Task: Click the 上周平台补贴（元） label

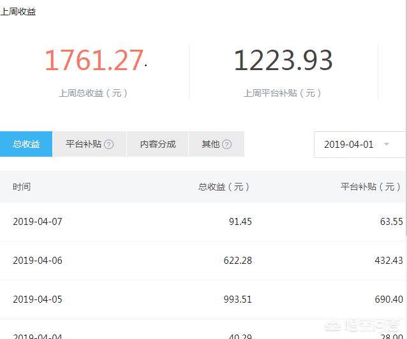Action: tap(283, 93)
